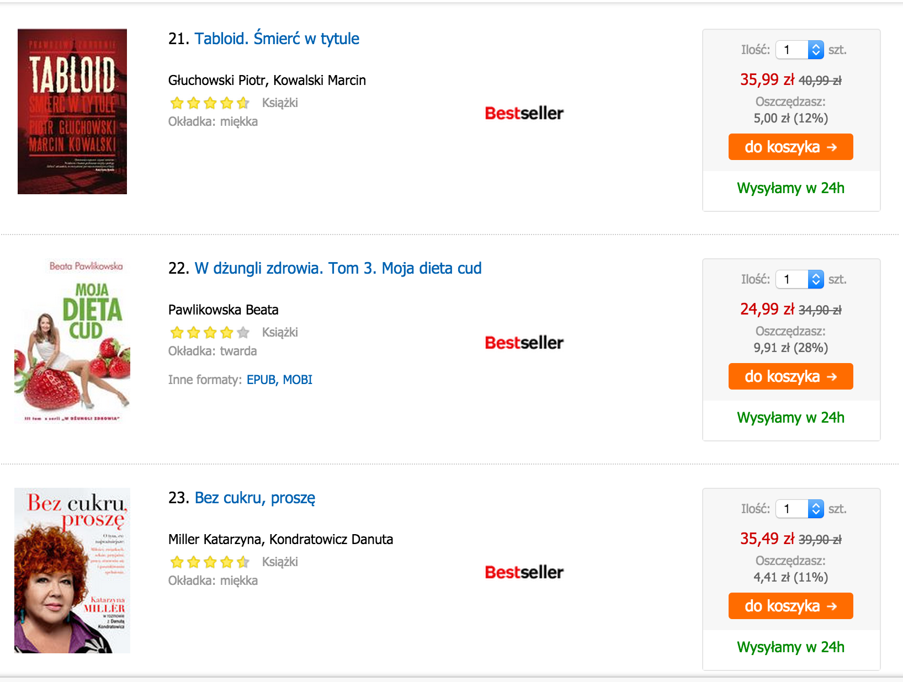Screen dimensions: 903x682
Task: Add Bez cukru, proszę to cart
Action: 790,606
